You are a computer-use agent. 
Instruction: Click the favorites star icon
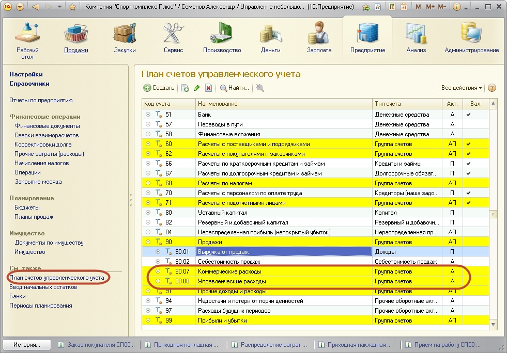coord(72,7)
